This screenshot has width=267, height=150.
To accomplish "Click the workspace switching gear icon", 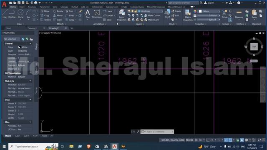I will (x=247, y=140).
